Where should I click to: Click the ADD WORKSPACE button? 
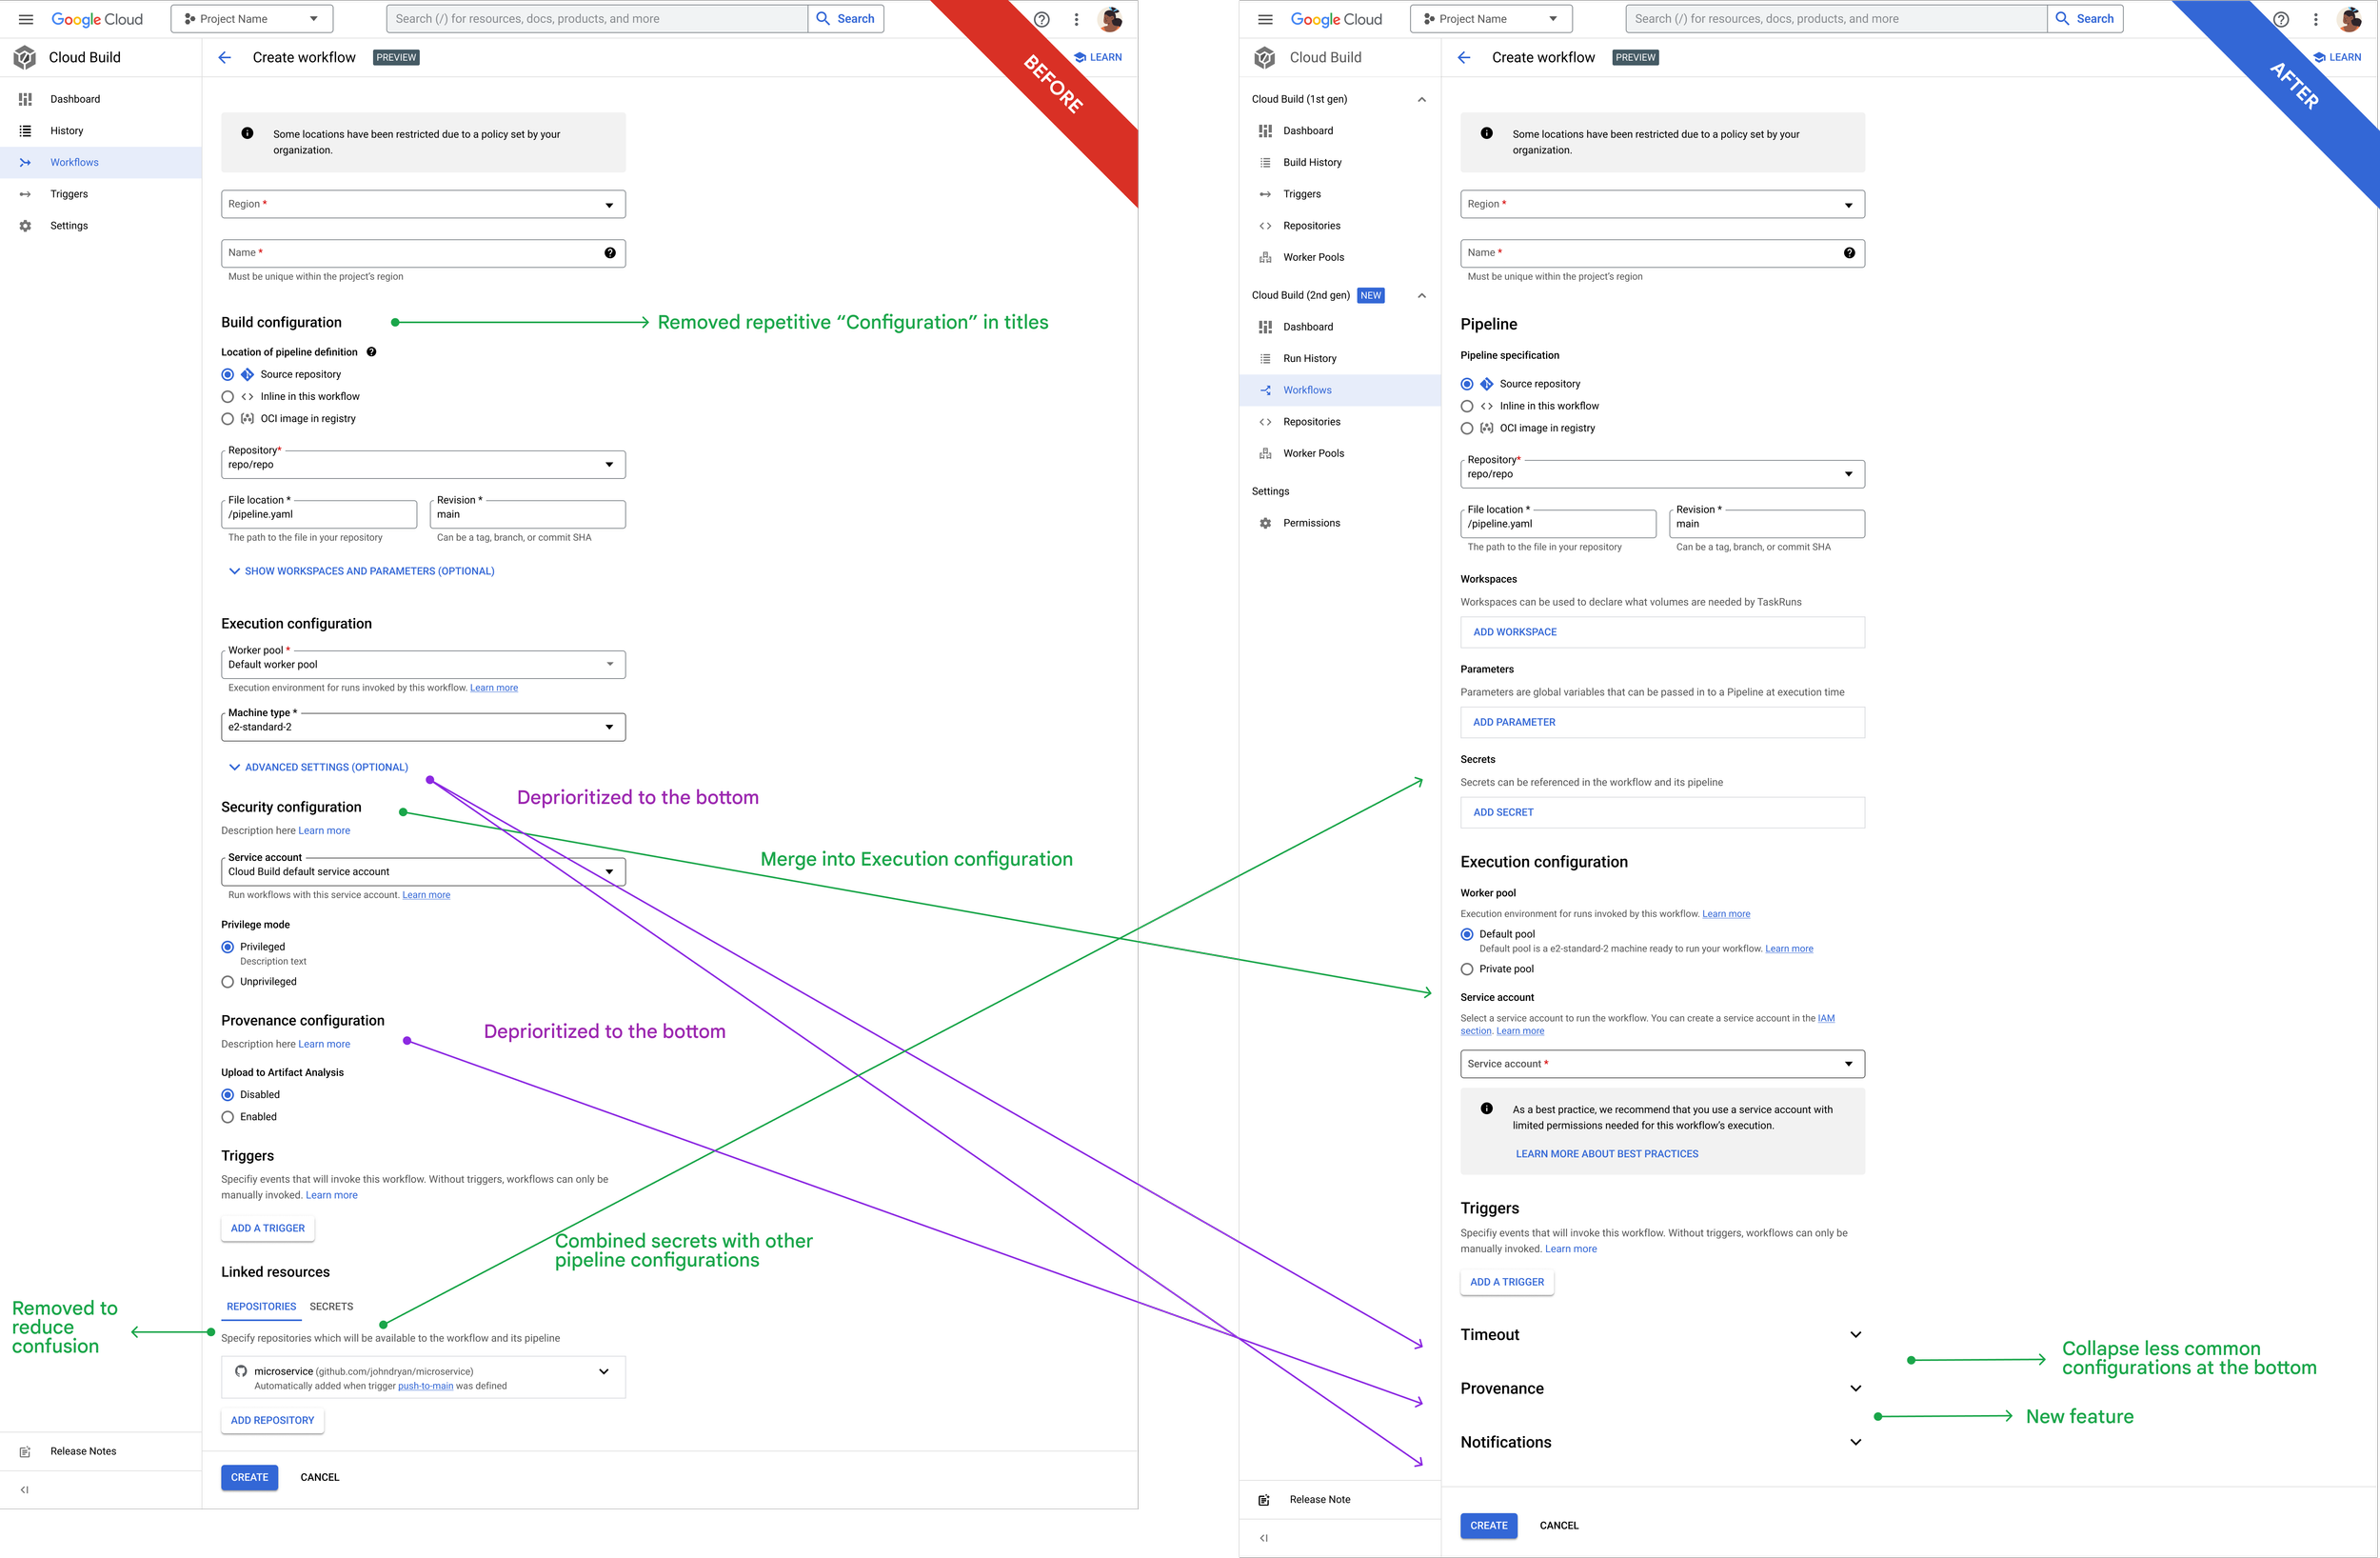(x=1514, y=632)
